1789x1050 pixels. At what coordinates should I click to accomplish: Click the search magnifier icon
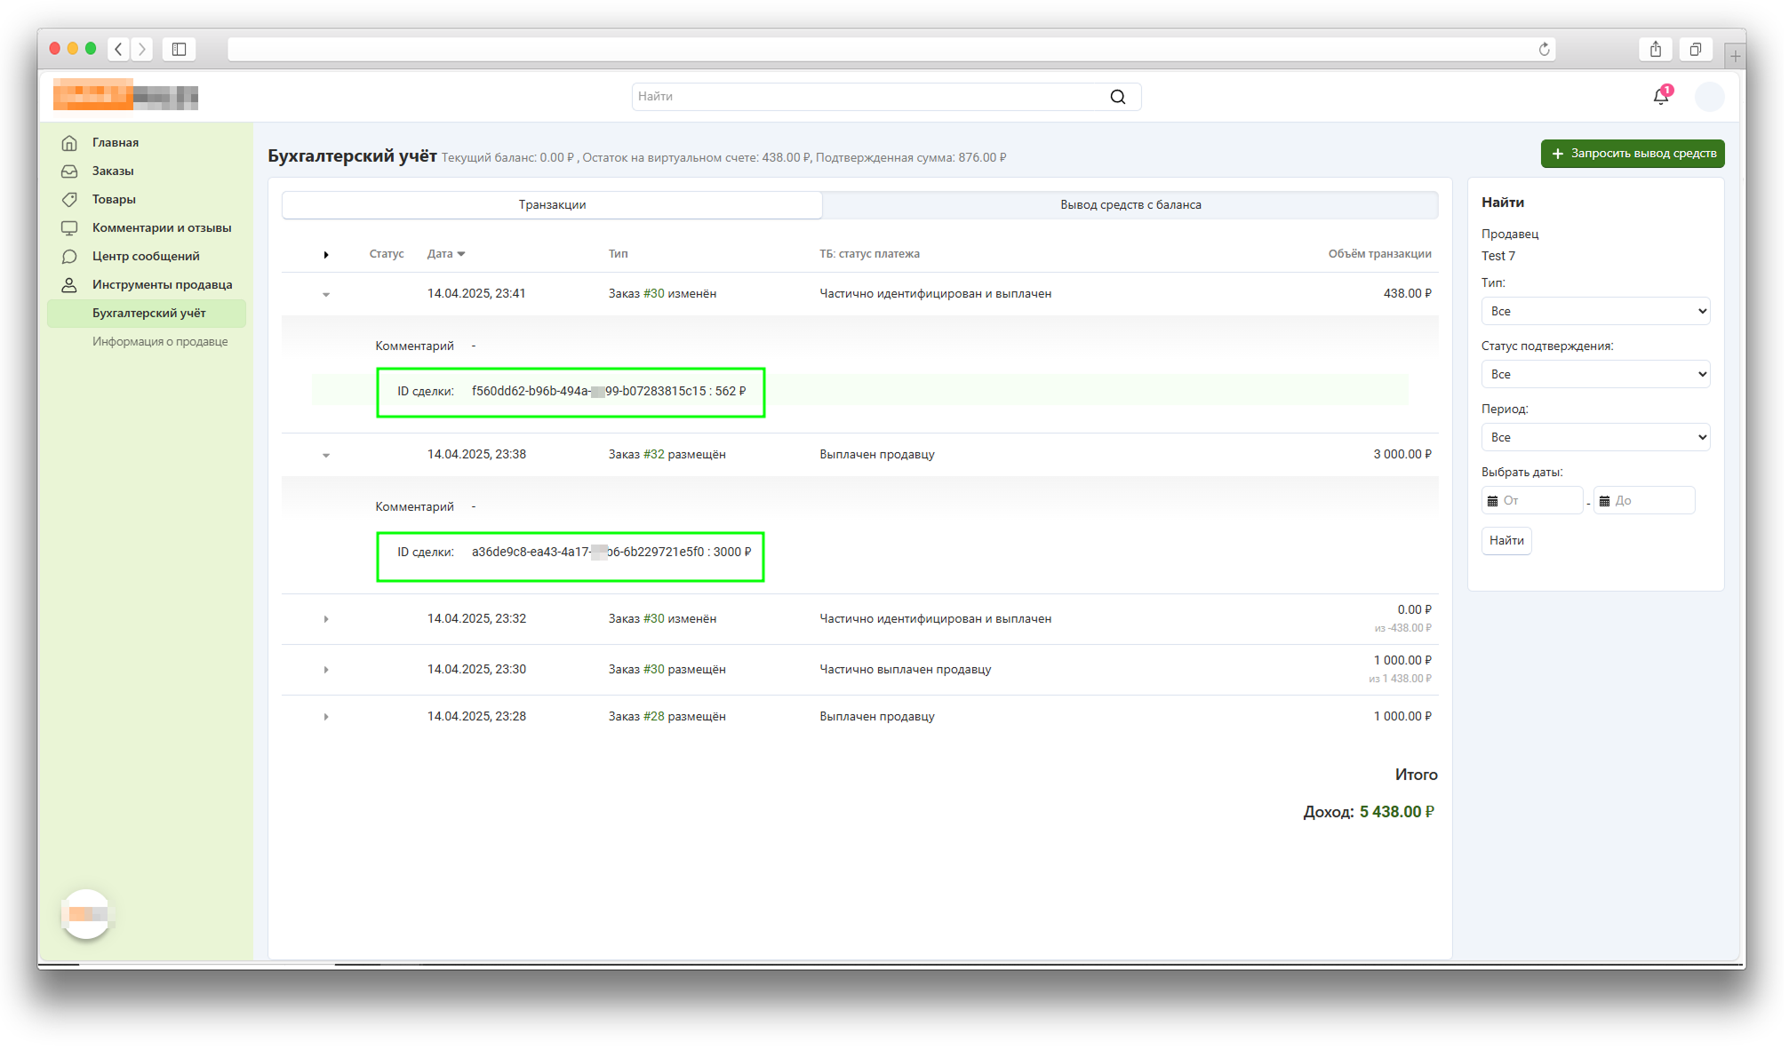[1117, 97]
